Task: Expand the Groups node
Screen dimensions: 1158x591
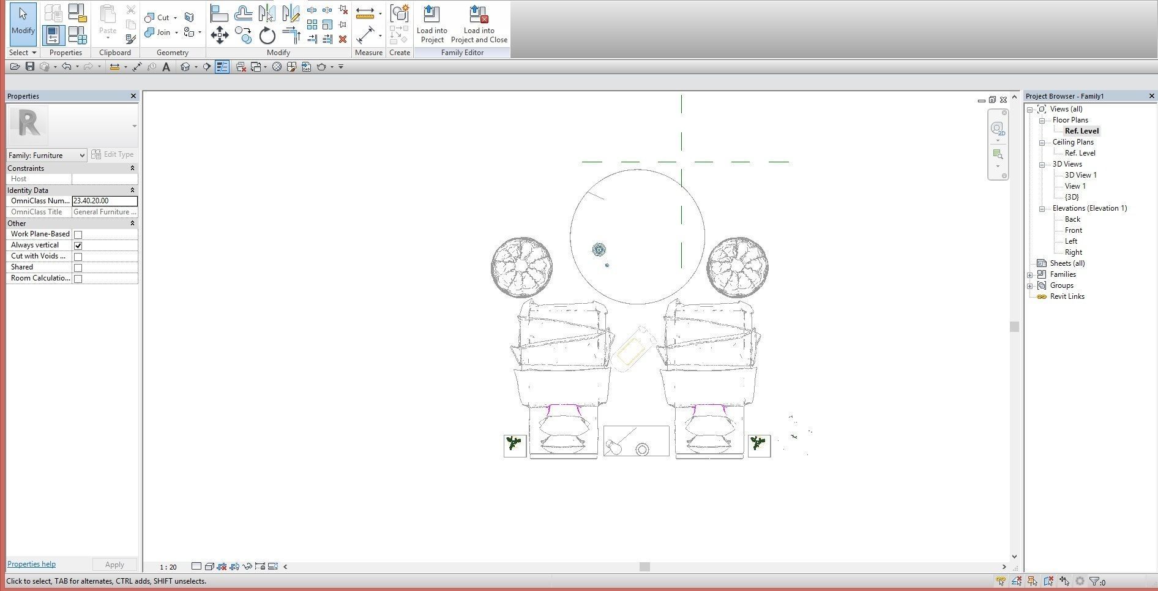Action: tap(1030, 286)
